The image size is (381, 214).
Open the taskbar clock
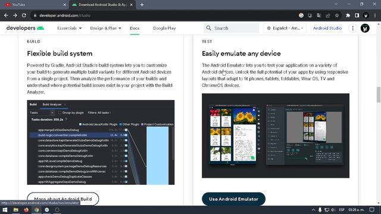click(356, 210)
